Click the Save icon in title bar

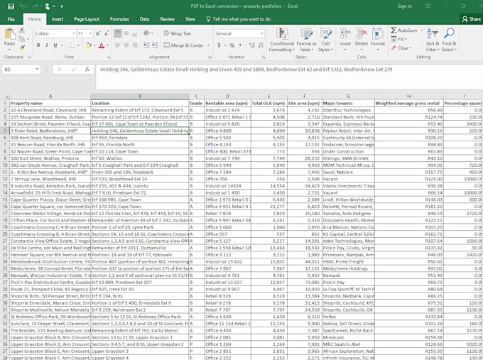click(11, 6)
